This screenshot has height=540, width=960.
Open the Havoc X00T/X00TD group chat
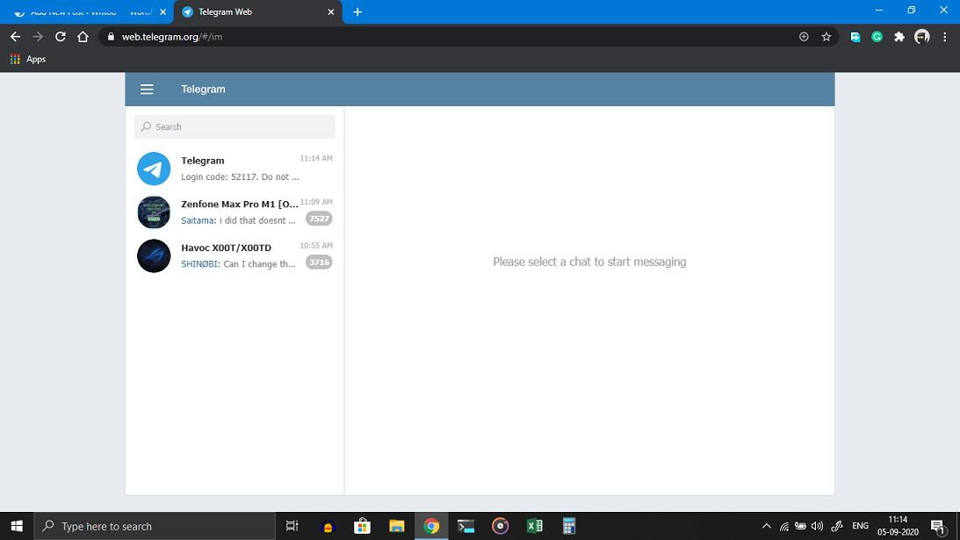click(235, 256)
